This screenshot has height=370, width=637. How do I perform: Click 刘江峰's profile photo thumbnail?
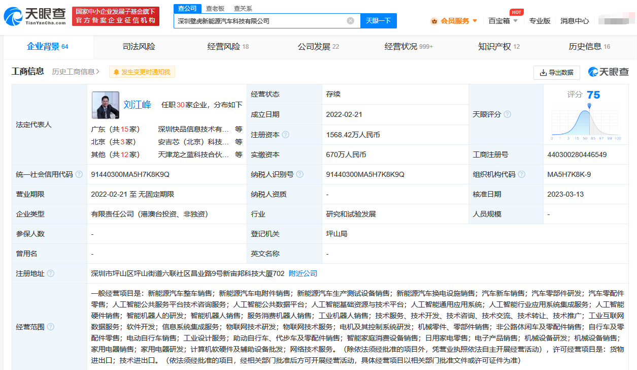(x=105, y=105)
